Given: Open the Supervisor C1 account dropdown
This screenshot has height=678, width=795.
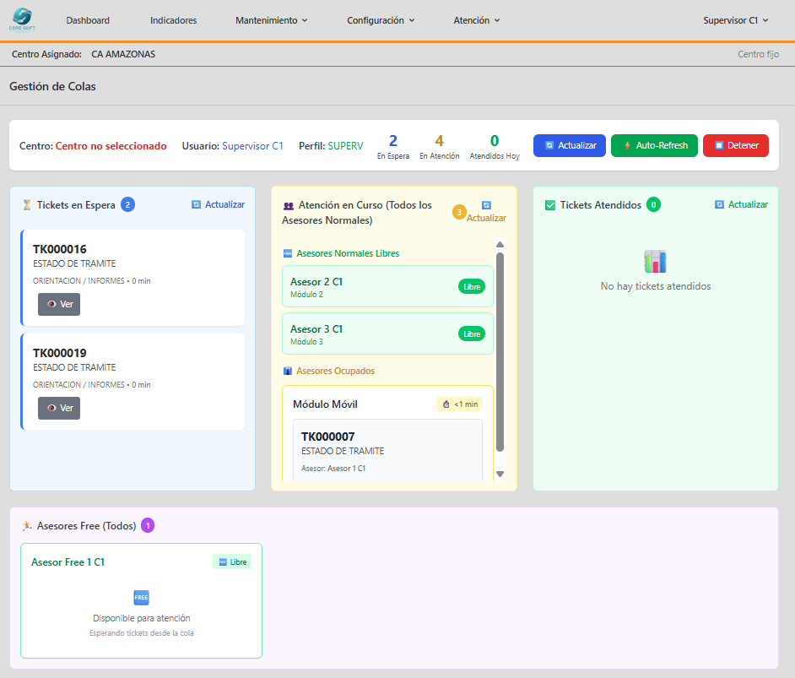Looking at the screenshot, I should click(735, 19).
